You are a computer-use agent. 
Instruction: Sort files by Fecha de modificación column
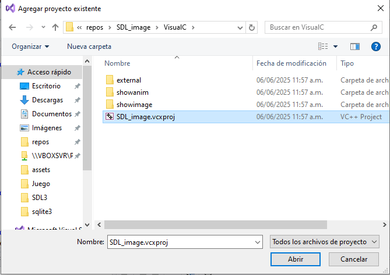click(291, 63)
